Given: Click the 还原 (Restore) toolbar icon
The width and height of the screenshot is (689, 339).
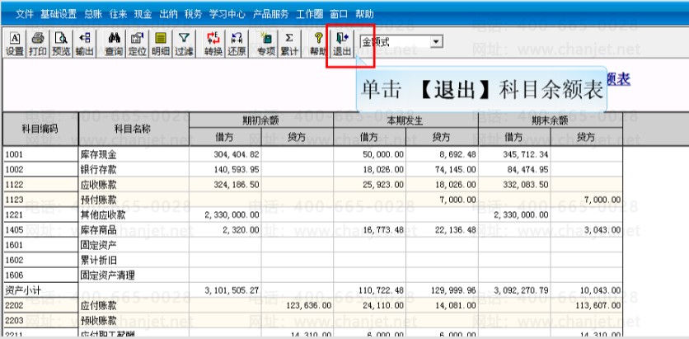Looking at the screenshot, I should (x=237, y=44).
